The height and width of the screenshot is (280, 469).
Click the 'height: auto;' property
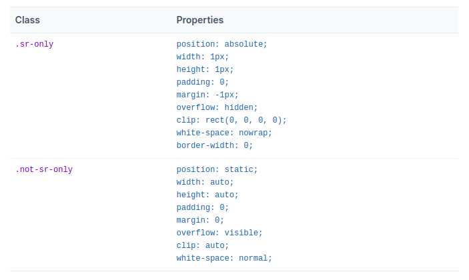tap(207, 195)
